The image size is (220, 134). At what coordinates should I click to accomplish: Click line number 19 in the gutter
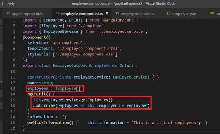coord(13,123)
